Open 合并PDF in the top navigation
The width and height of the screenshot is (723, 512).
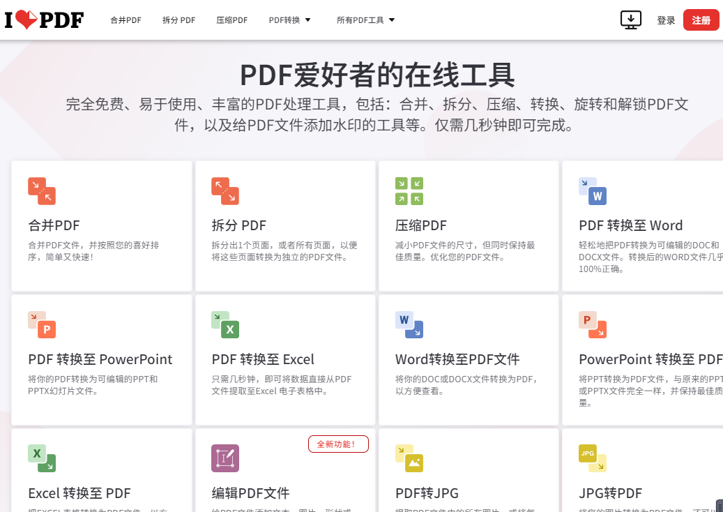click(126, 20)
